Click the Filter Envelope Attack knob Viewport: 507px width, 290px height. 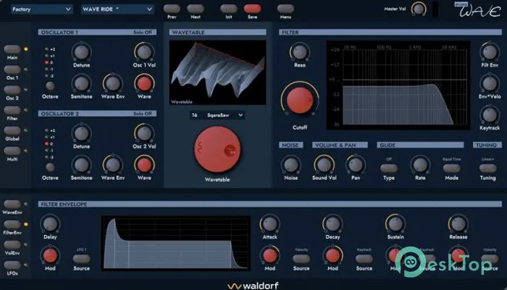point(269,223)
